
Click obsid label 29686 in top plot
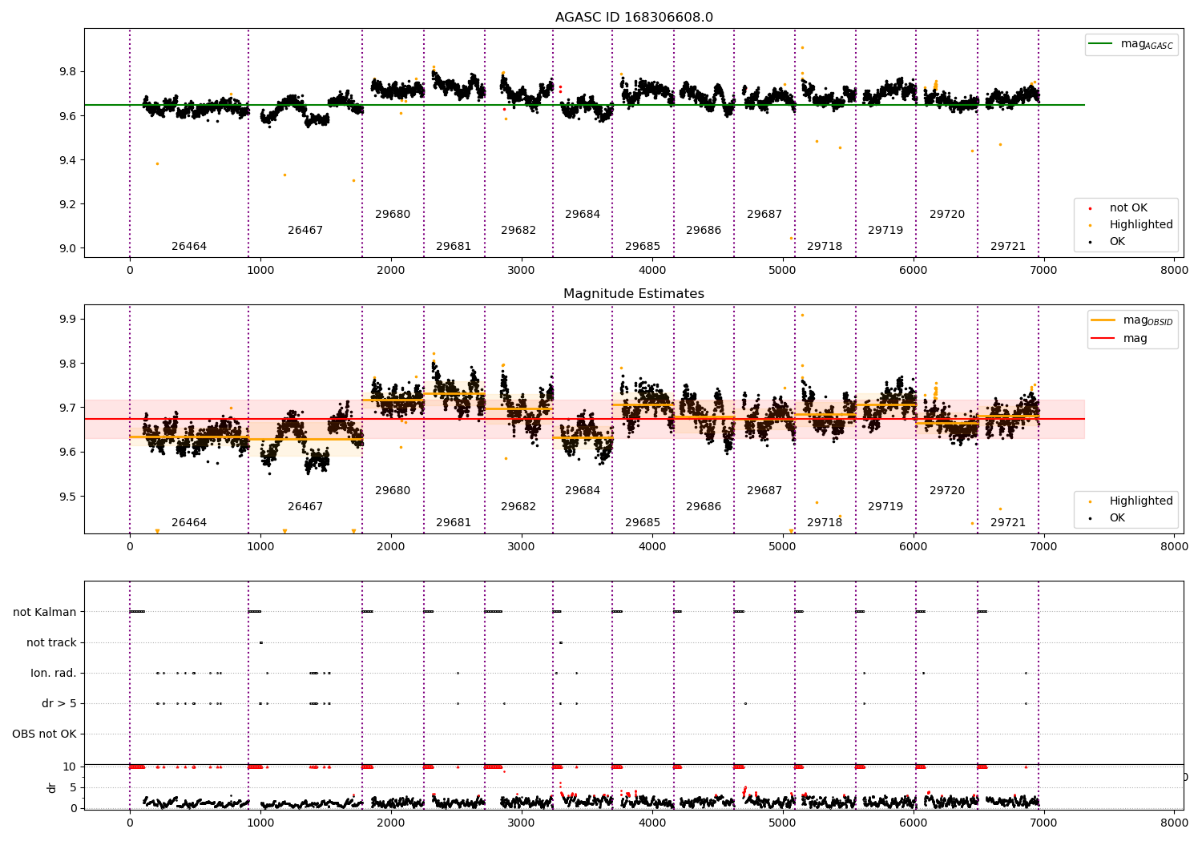pyautogui.click(x=704, y=231)
